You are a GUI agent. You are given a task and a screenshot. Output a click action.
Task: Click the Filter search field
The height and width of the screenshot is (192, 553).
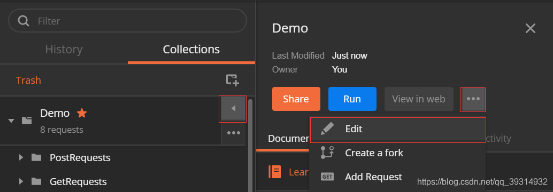[x=127, y=21]
